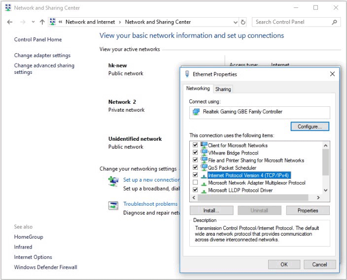Open Internet Options
Screen dimensions: 347x280
(33, 257)
